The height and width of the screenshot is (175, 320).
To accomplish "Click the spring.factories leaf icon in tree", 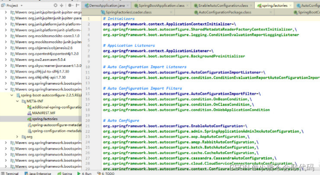I will (x=29, y=119).
